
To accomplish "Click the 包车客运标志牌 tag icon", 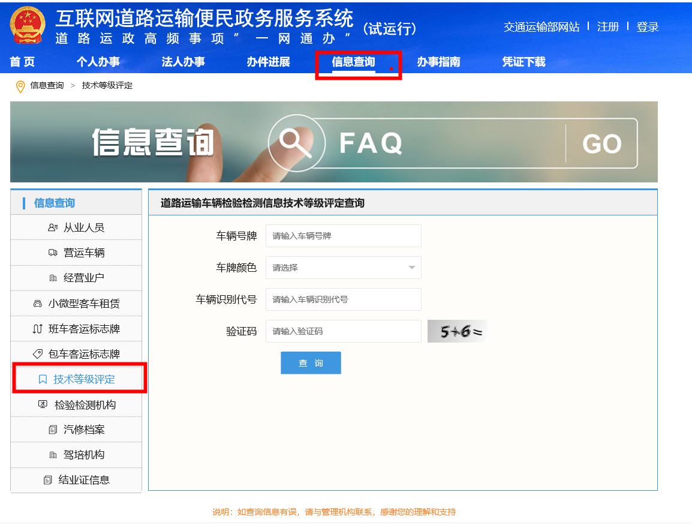I will pyautogui.click(x=38, y=354).
